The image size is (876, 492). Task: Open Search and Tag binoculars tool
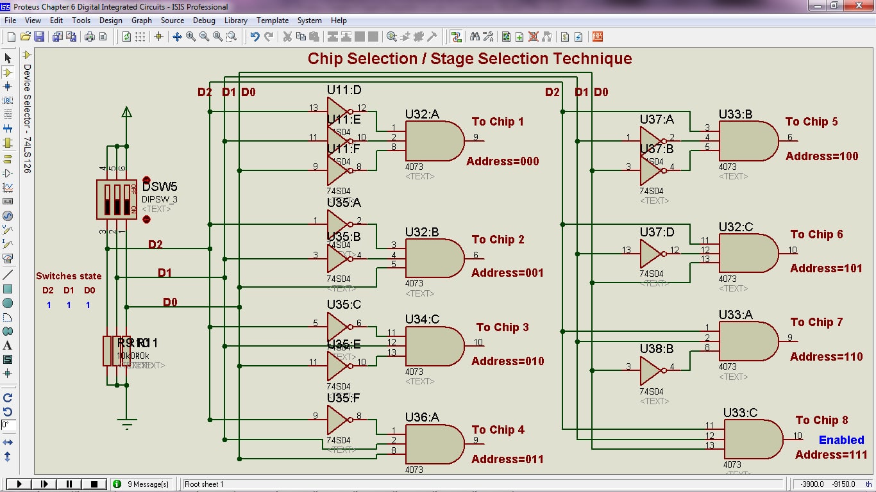pyautogui.click(x=475, y=37)
